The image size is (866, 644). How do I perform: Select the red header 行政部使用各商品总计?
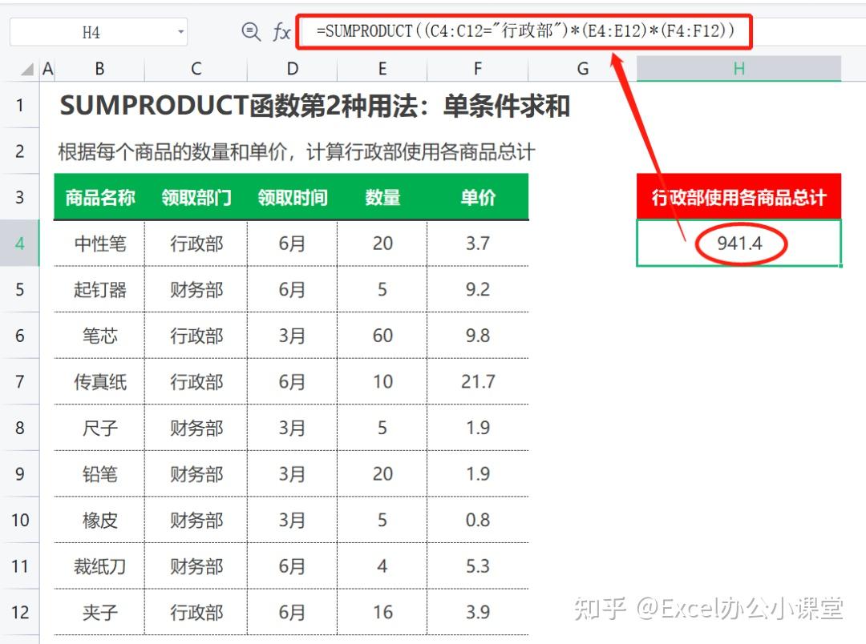click(739, 196)
